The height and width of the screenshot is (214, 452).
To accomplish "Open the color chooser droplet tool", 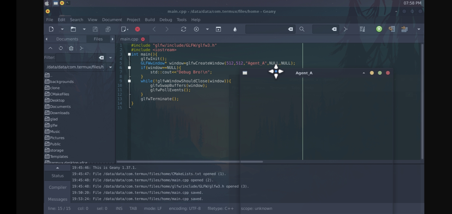I will click(x=235, y=29).
